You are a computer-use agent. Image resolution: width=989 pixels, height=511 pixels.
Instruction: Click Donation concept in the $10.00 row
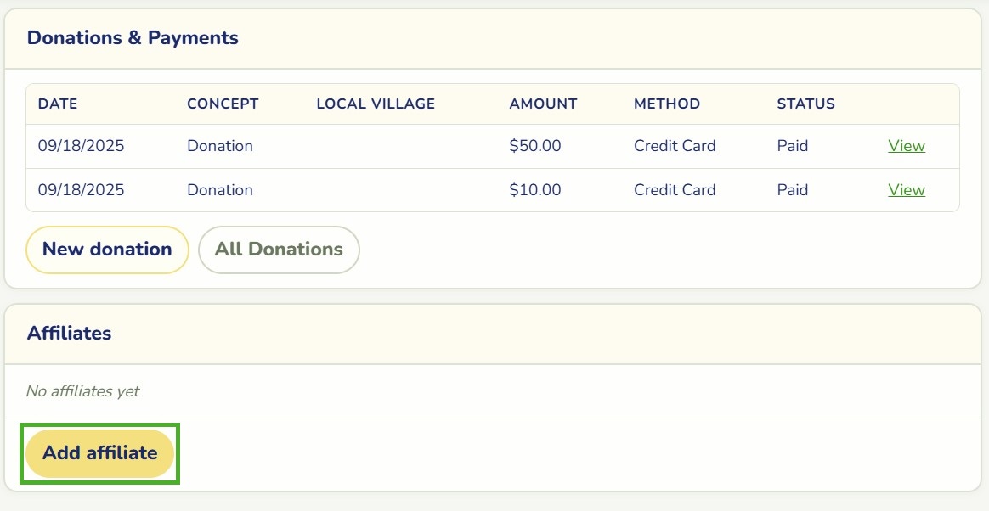[x=220, y=189]
